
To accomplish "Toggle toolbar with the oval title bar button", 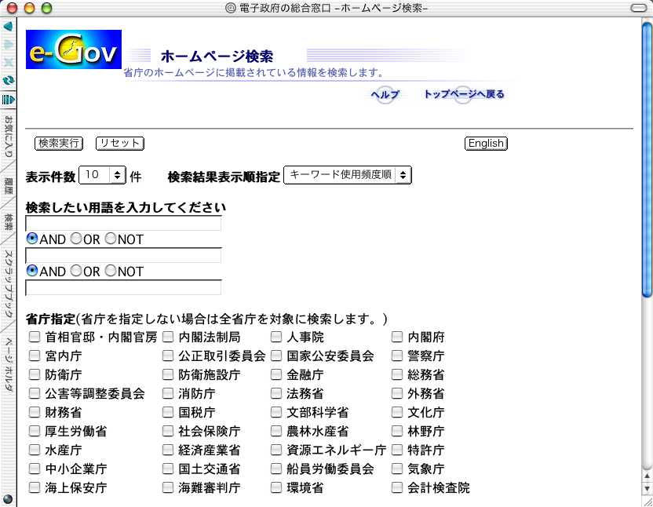I will (x=639, y=8).
